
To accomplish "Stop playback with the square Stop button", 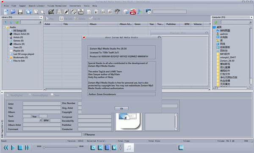I will pyautogui.click(x=20, y=148).
